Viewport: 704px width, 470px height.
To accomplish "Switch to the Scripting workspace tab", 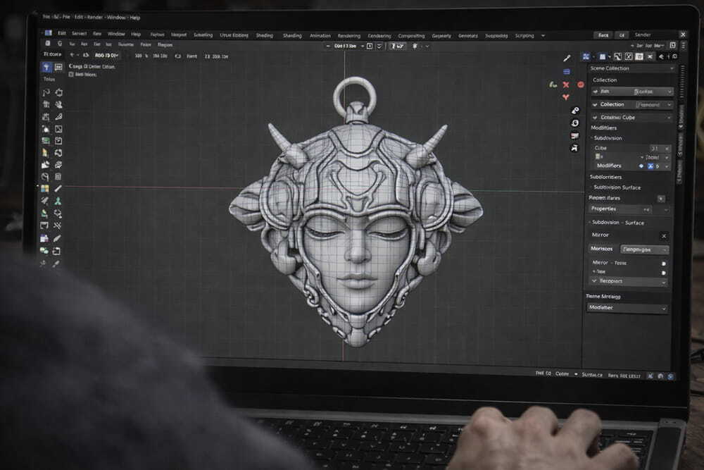I will point(524,35).
